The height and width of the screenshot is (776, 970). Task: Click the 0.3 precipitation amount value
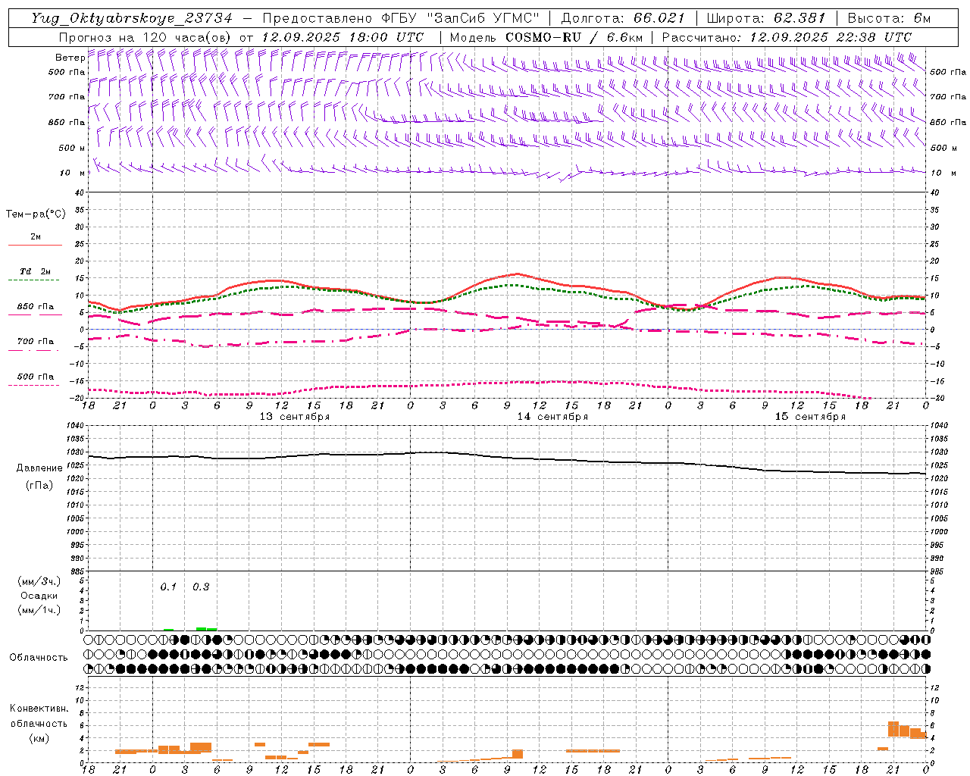[x=201, y=587]
